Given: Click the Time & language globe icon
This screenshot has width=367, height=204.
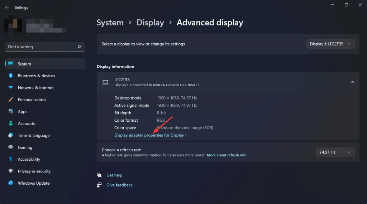Looking at the screenshot, I should (11, 135).
